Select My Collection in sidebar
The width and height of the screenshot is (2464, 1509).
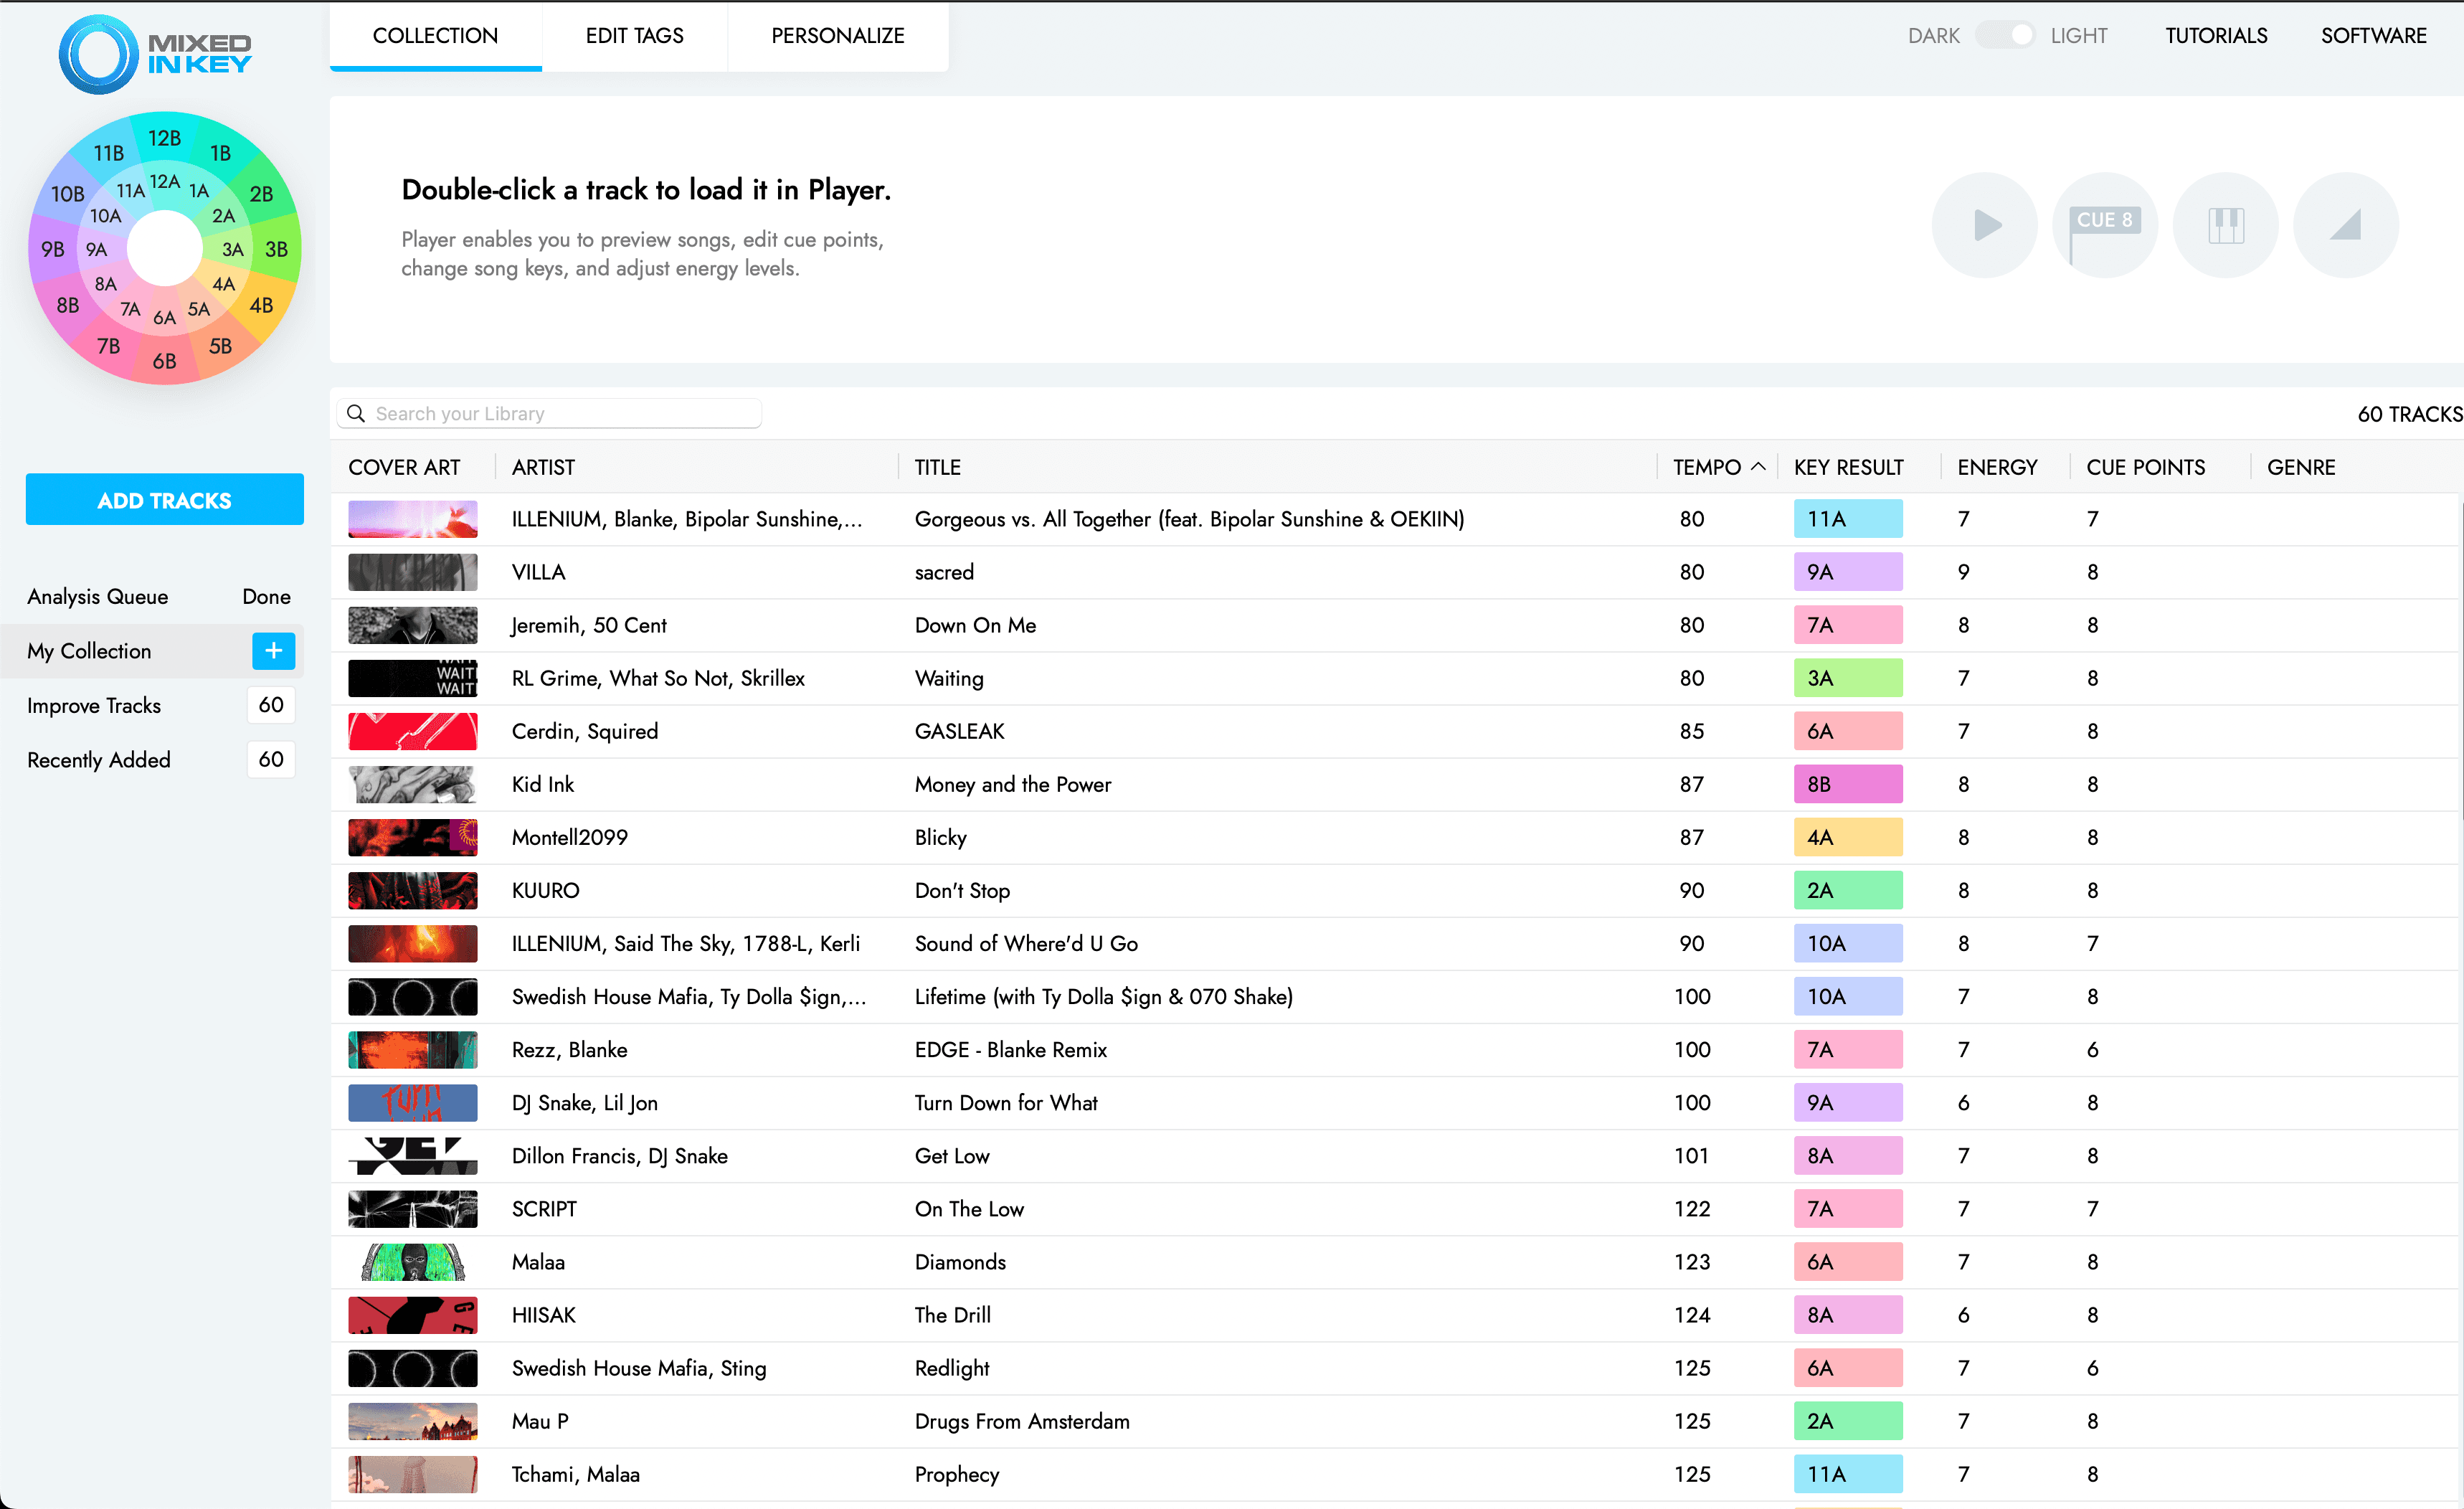click(x=89, y=651)
